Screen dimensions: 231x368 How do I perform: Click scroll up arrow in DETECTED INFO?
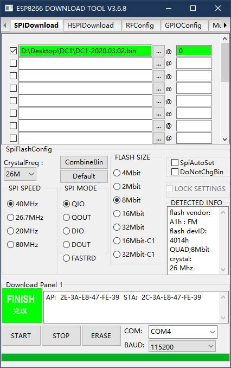223,212
